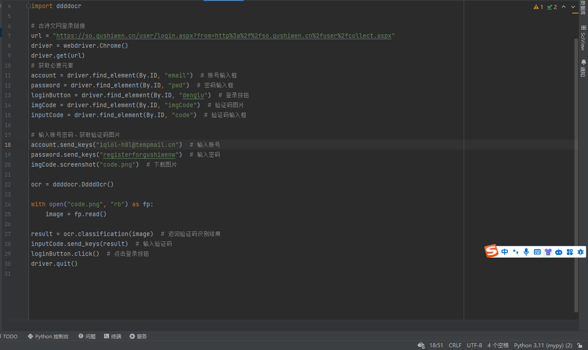This screenshot has height=350, width=588.
Task: Click the Sogou game controller icon
Action: 559,252
